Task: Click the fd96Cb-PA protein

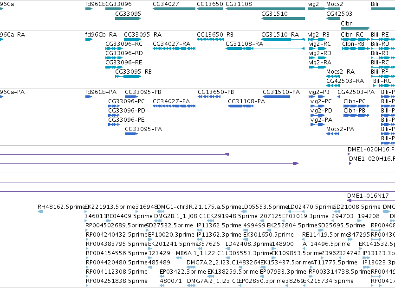Action: pyautogui.click(x=89, y=97)
